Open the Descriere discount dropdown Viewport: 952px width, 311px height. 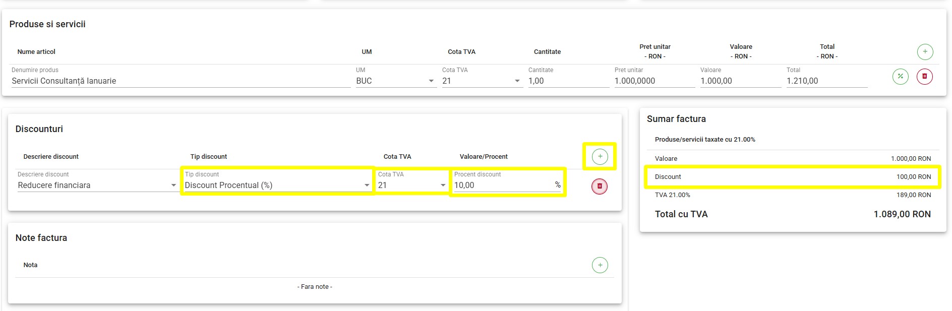97,185
